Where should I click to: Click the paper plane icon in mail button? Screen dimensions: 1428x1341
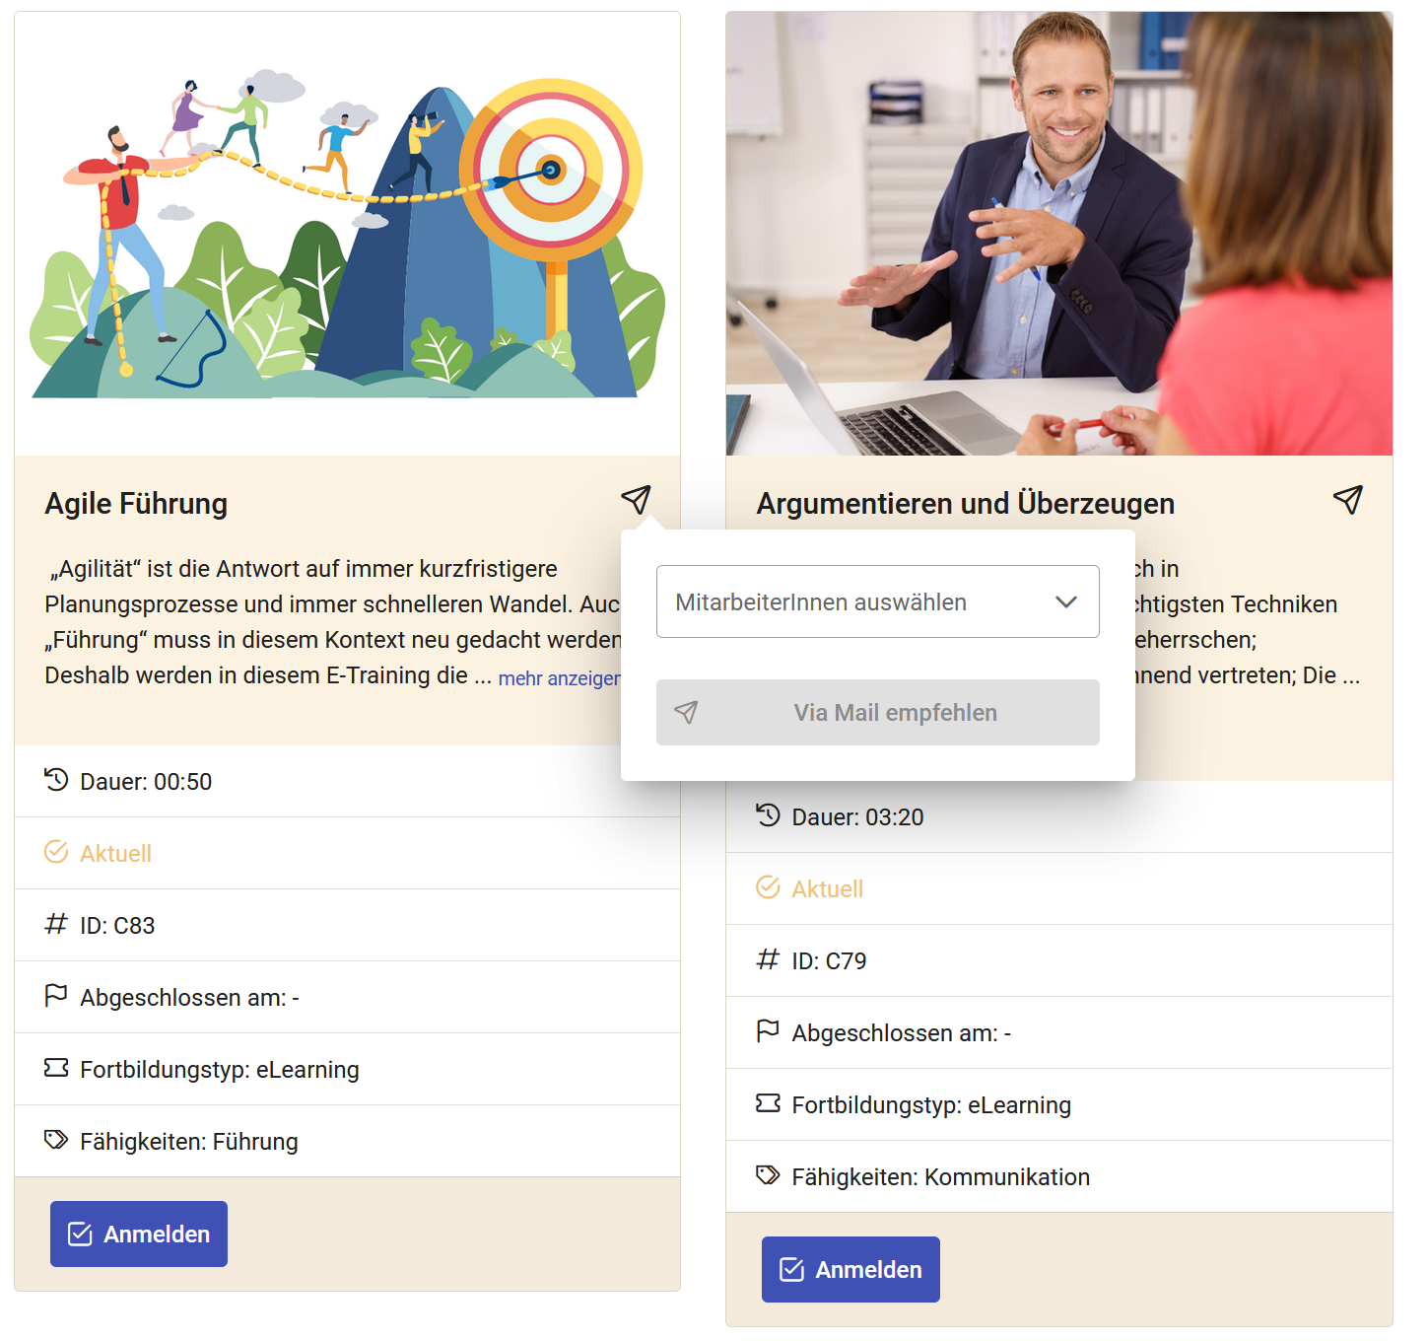(x=686, y=712)
